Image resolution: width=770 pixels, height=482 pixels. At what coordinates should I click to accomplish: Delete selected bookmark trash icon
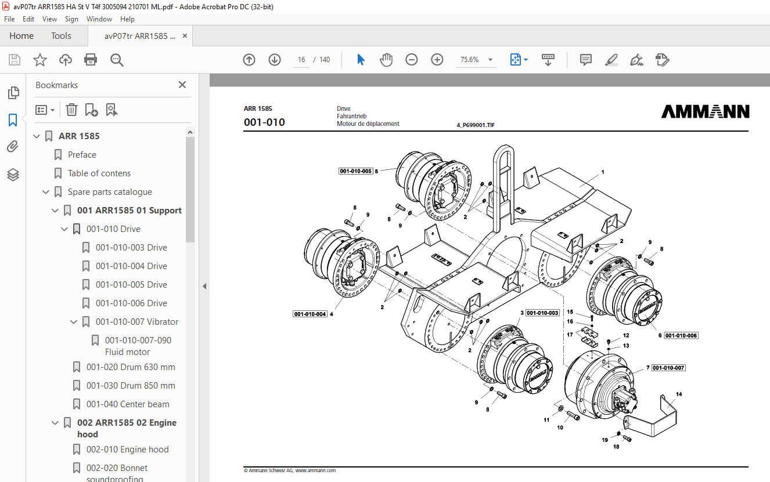pos(71,110)
